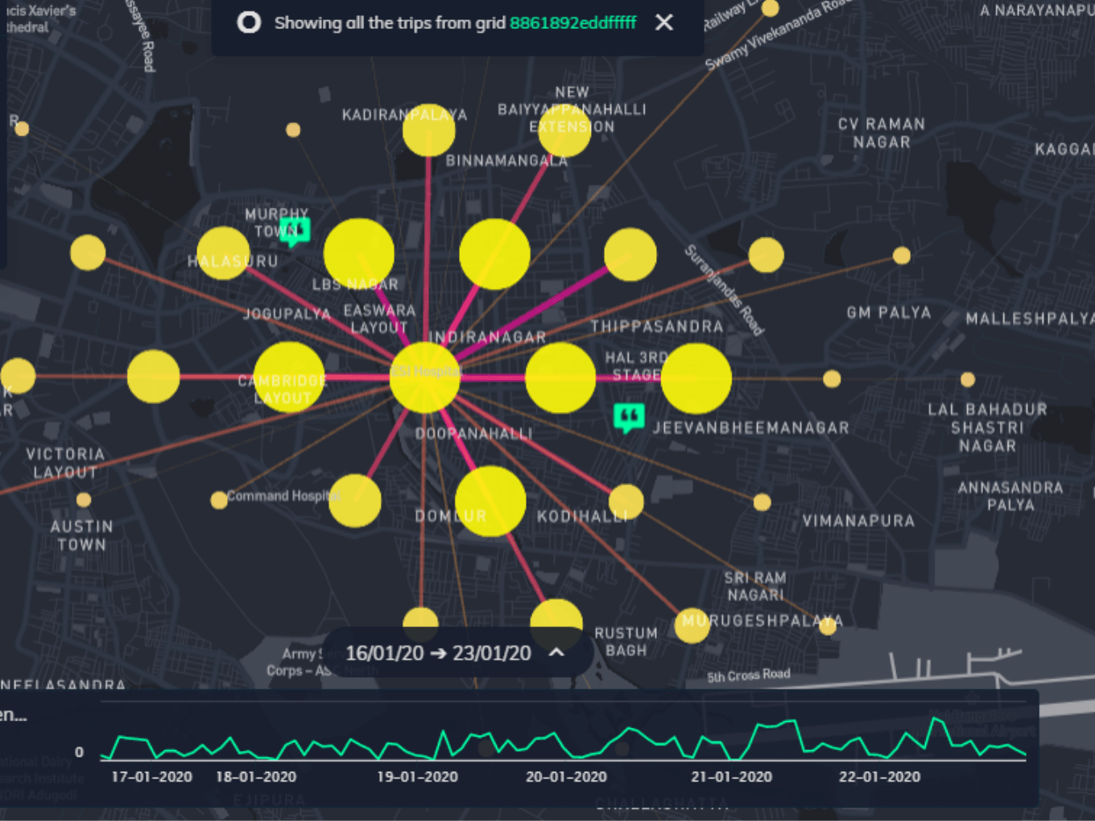Click the yellow circle at Kodihalli

(626, 502)
